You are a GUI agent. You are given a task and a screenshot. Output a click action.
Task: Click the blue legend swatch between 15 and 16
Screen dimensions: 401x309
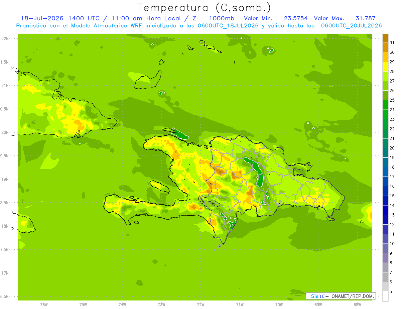pyautogui.click(x=385, y=191)
